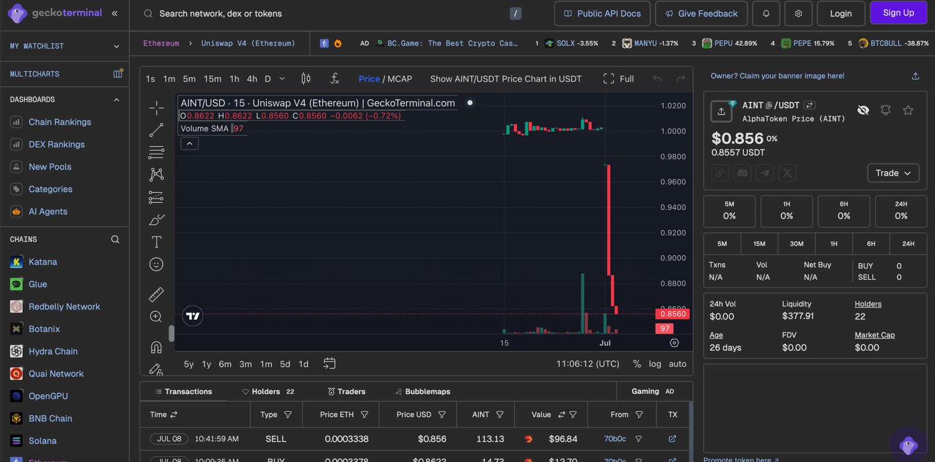This screenshot has height=462, width=935.
Task: Open the emoji icons tool
Action: [157, 264]
